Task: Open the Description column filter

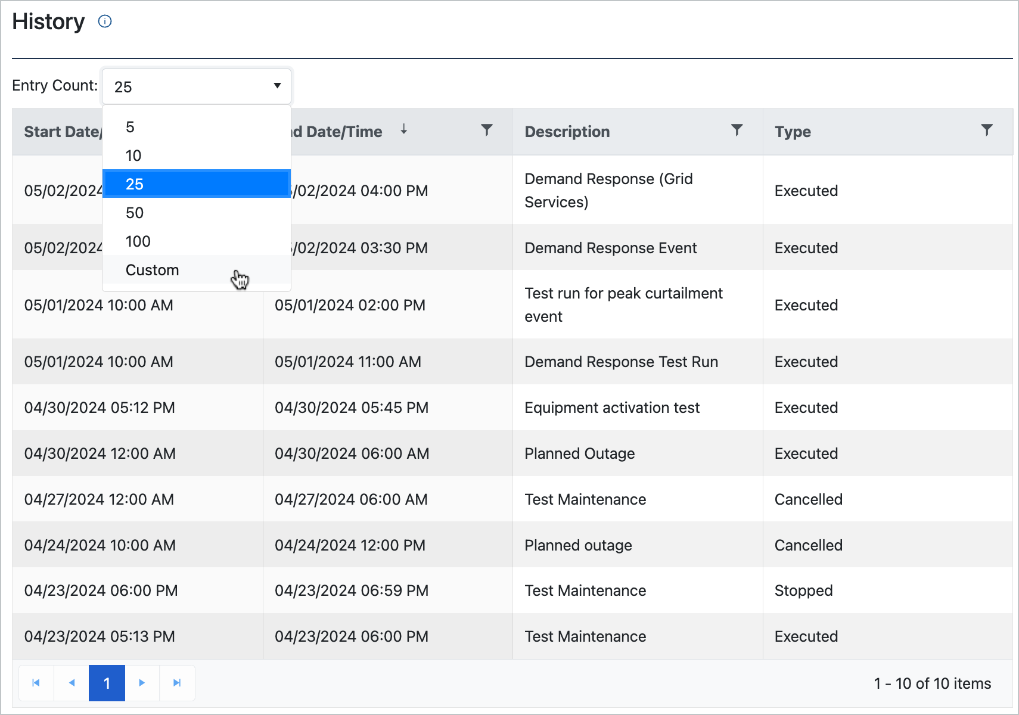Action: [737, 130]
